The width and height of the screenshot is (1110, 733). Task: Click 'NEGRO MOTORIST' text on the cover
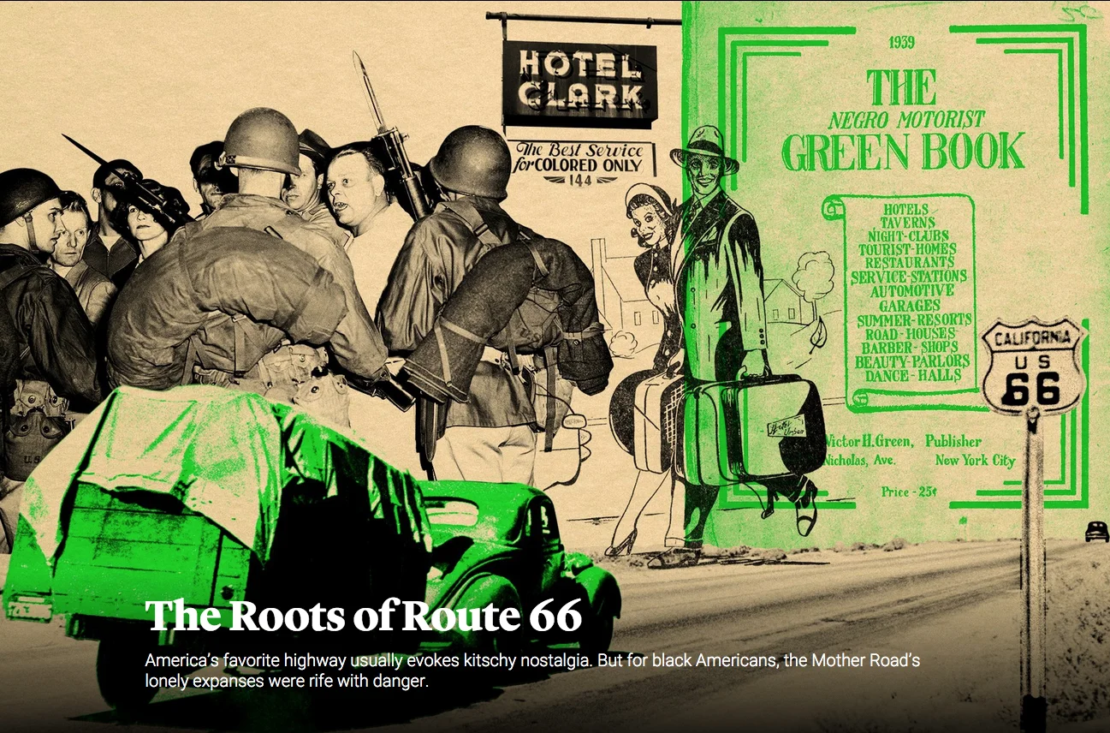point(906,119)
